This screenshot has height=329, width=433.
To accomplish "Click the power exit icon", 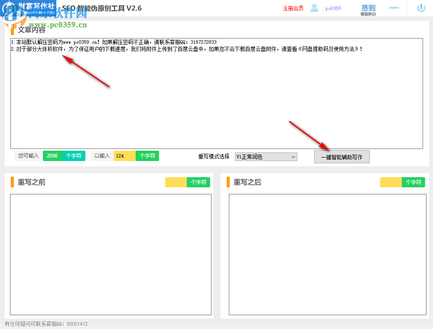I will tap(421, 8).
